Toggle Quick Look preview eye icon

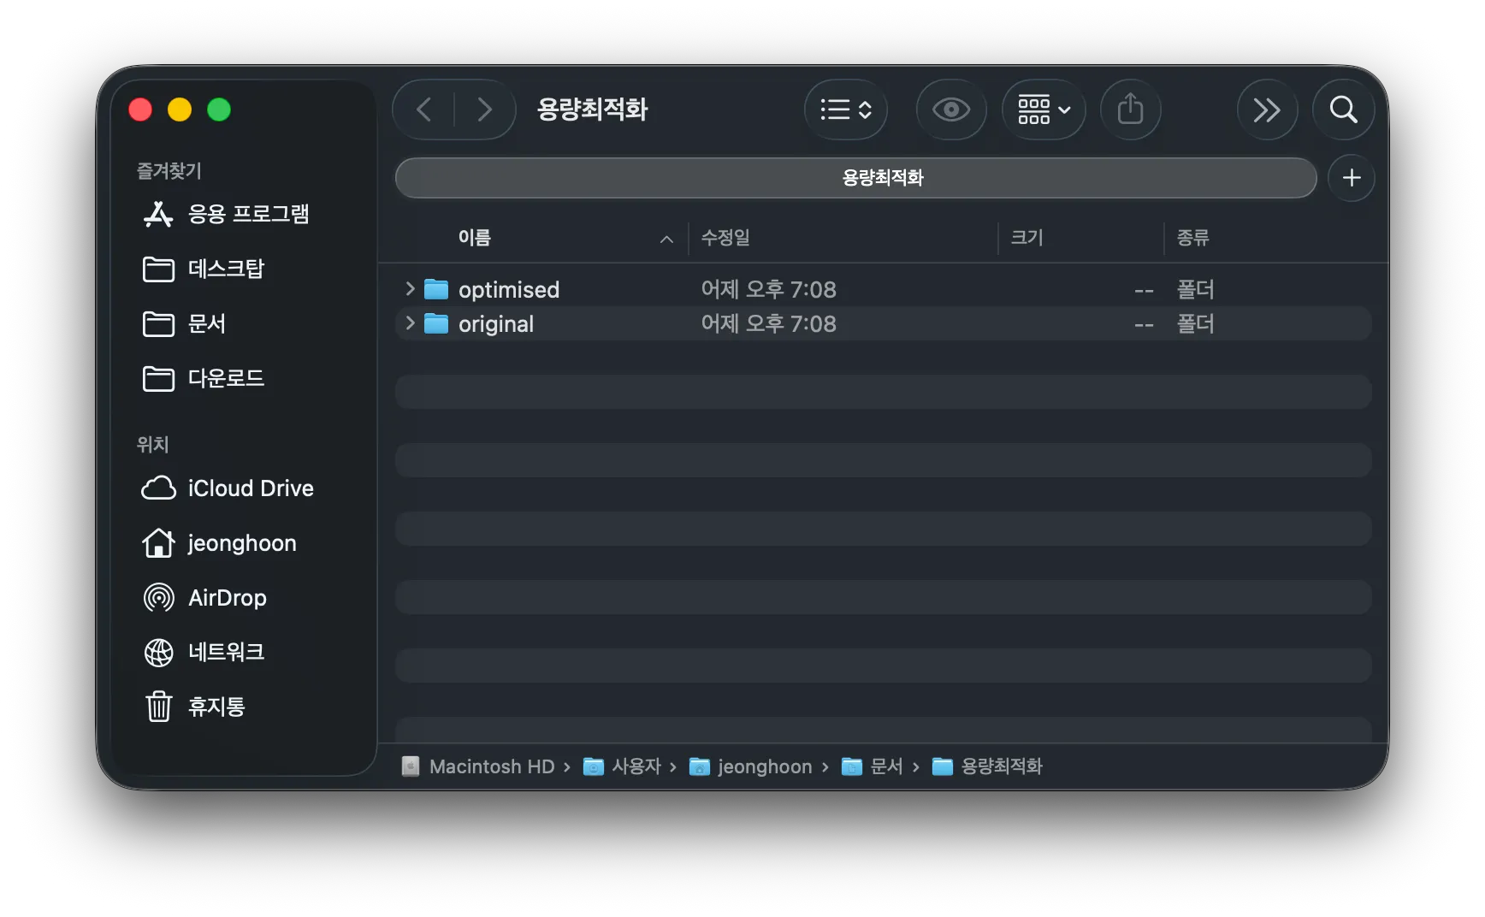pos(951,109)
